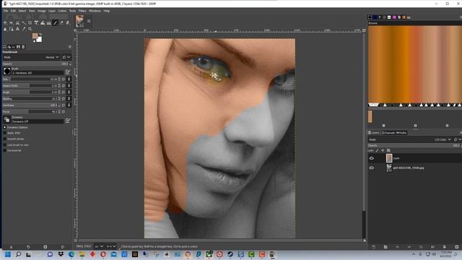Click the white background color swatch

(39, 39)
